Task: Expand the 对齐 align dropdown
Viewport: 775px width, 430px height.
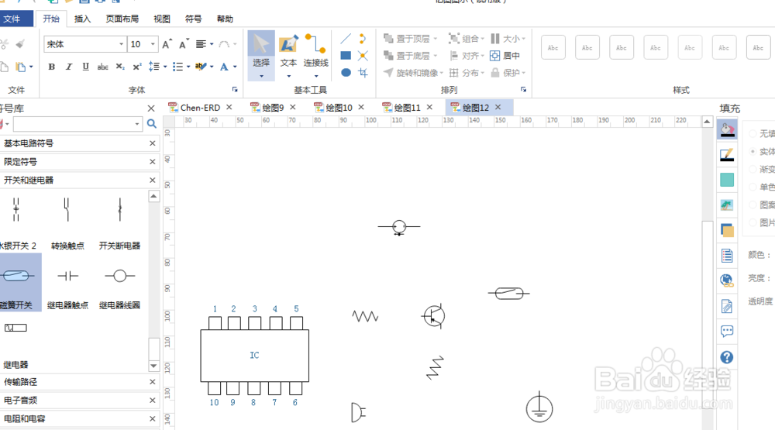Action: (x=482, y=56)
